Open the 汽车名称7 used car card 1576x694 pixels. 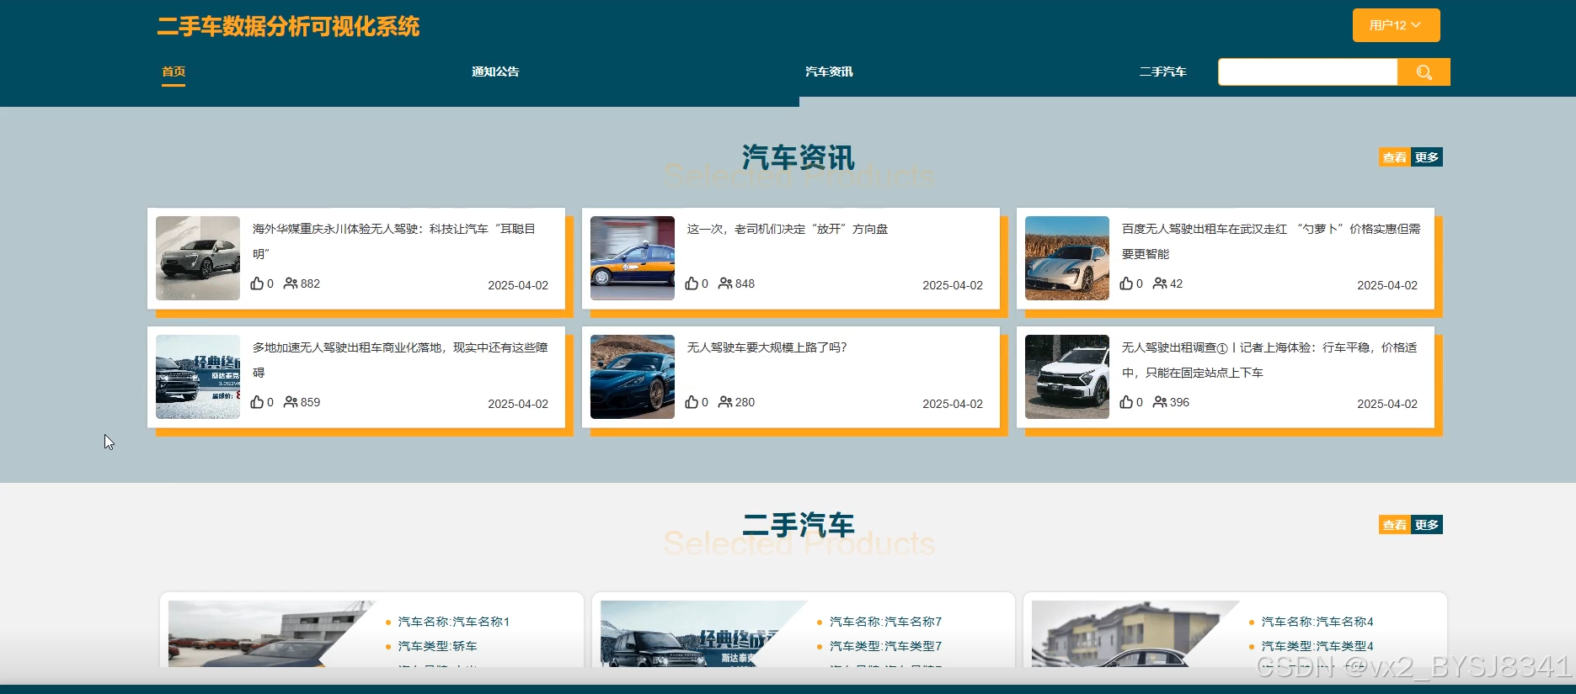tap(804, 630)
